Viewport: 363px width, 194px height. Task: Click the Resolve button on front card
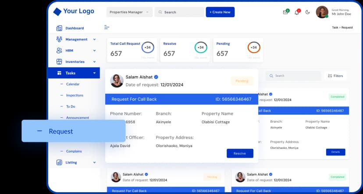pyautogui.click(x=240, y=153)
